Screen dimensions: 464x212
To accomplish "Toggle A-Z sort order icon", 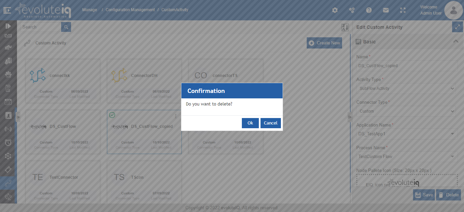I will point(345,27).
